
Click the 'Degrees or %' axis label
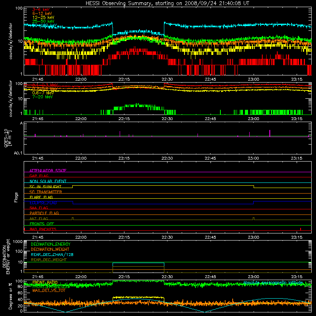tap(10, 296)
